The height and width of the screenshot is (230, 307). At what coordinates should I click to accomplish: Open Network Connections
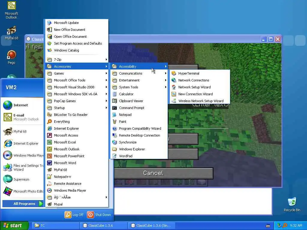[199, 80]
